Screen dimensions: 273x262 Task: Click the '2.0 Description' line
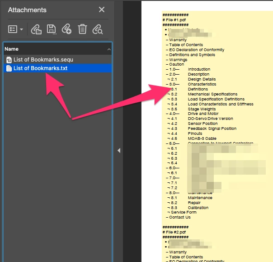[x=188, y=74]
